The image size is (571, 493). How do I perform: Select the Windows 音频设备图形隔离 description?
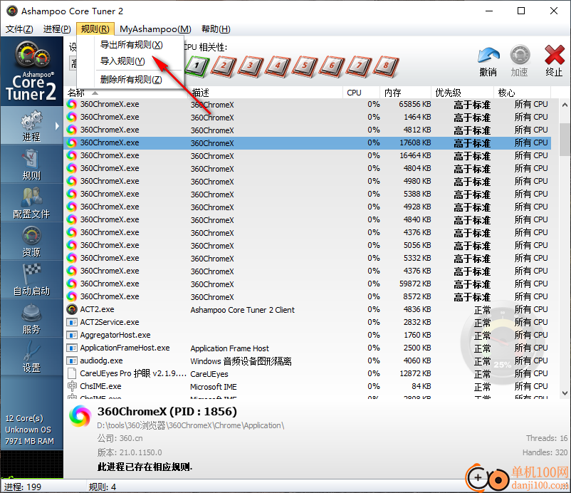(241, 361)
